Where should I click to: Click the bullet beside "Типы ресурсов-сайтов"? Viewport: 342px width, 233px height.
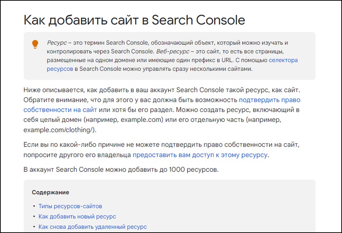click(x=34, y=206)
